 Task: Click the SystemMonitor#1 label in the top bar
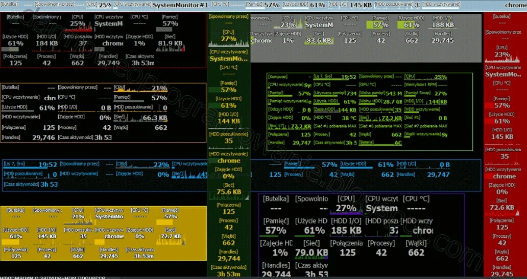point(181,5)
